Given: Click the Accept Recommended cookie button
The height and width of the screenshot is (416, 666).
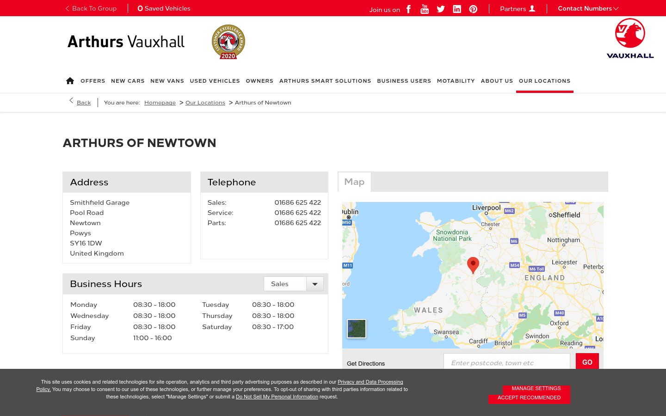Looking at the screenshot, I should coord(529,398).
